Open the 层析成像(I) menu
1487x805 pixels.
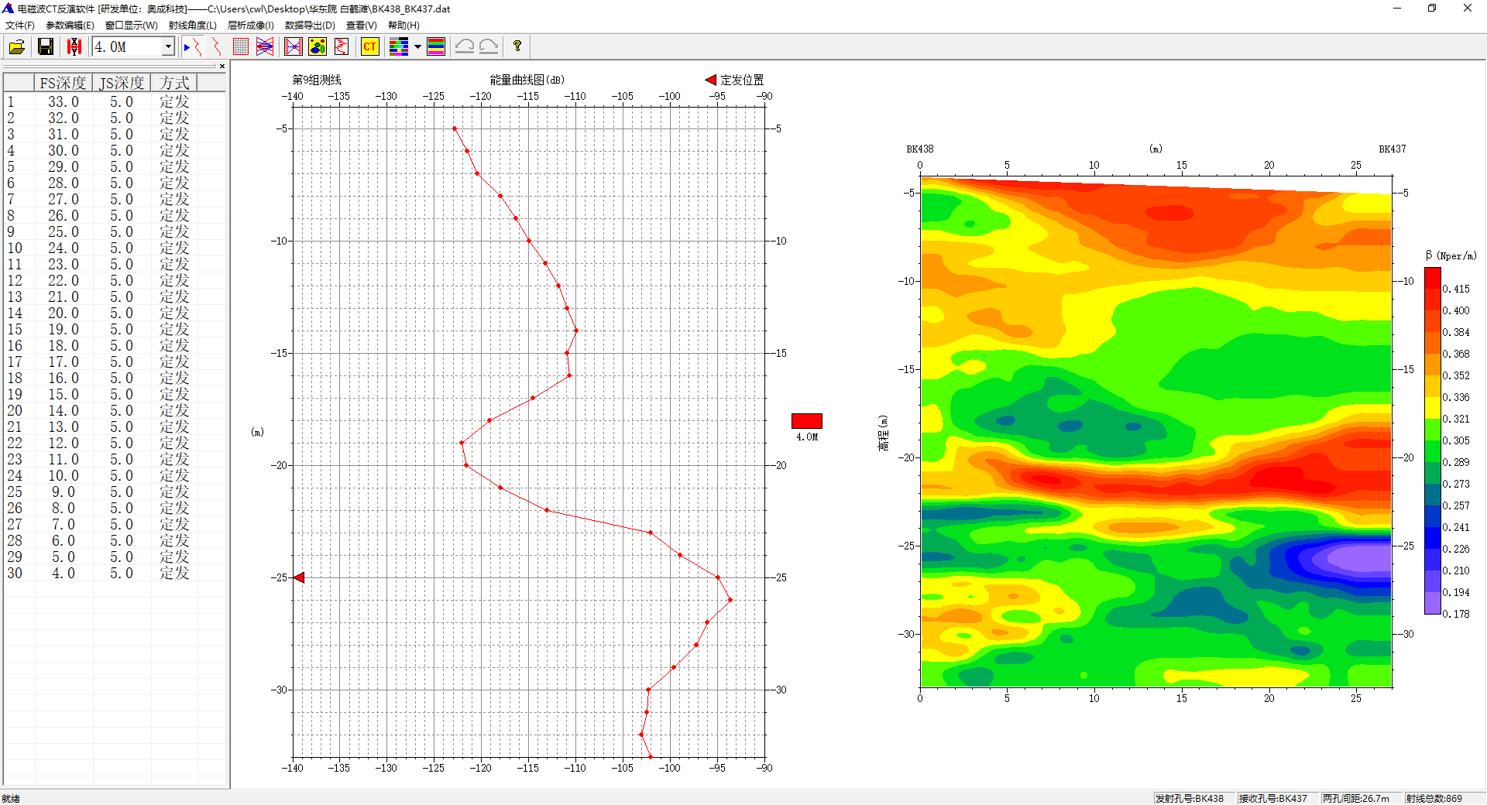click(250, 26)
